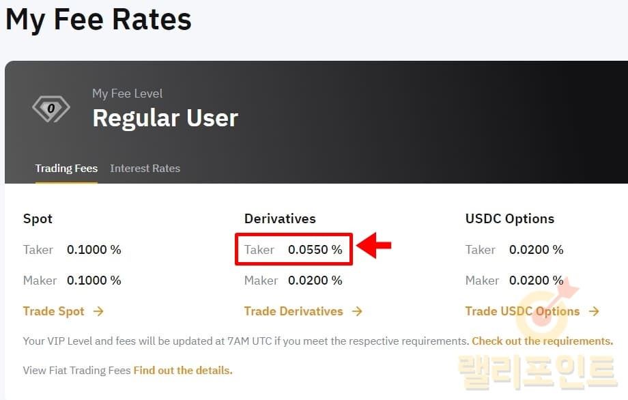
Task: Open the Interest Rates tab
Action: click(145, 168)
